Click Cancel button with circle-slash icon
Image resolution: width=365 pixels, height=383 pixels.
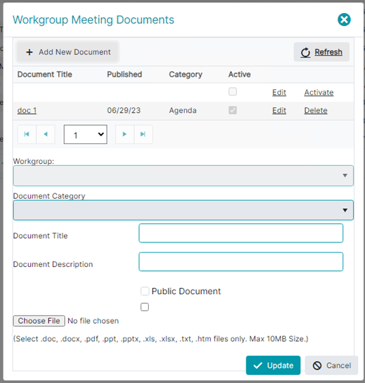pyautogui.click(x=332, y=365)
